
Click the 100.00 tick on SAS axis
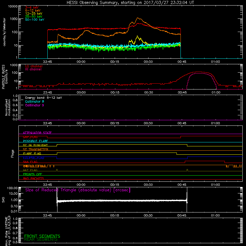[12, 188]
